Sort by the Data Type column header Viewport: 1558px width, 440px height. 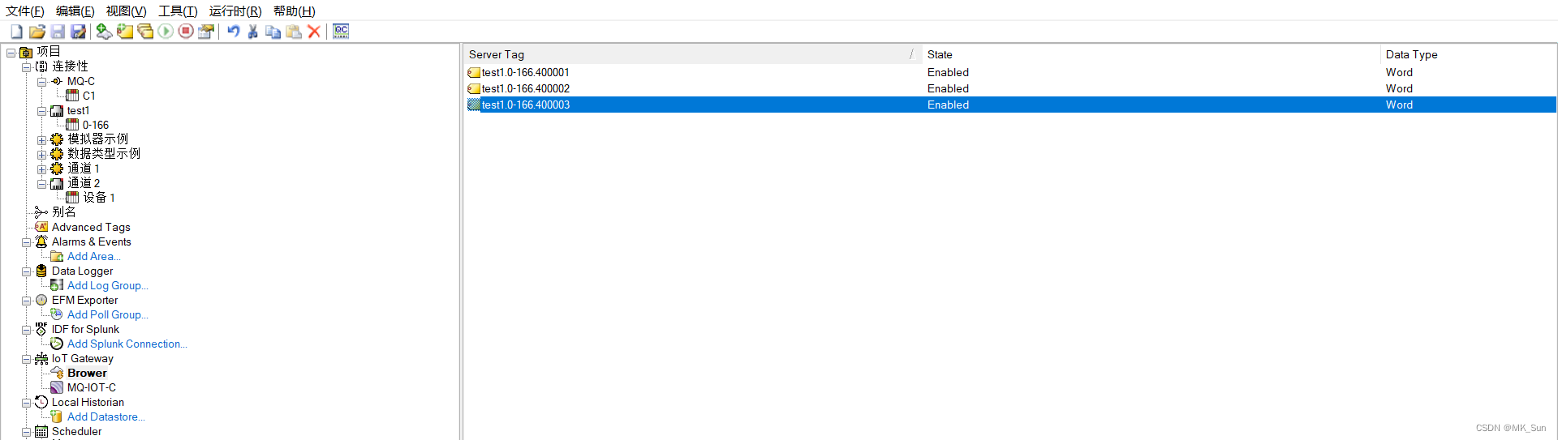1468,54
